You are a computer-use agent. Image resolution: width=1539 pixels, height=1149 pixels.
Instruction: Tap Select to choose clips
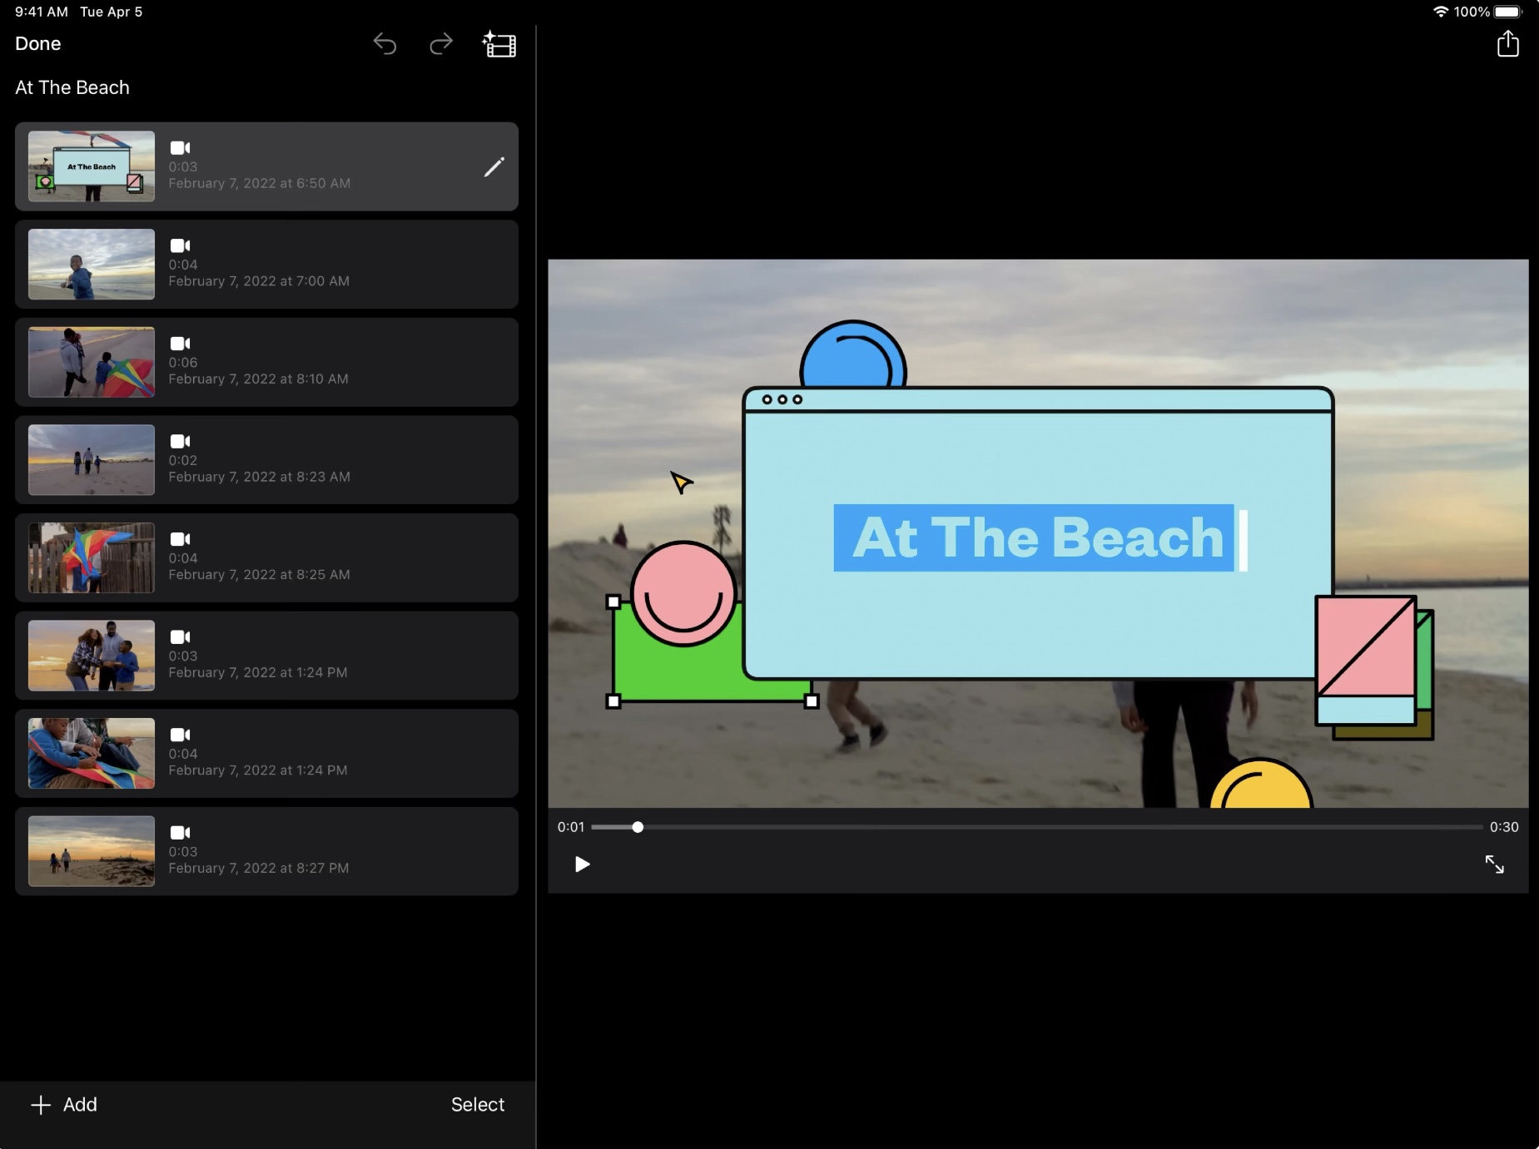(478, 1105)
